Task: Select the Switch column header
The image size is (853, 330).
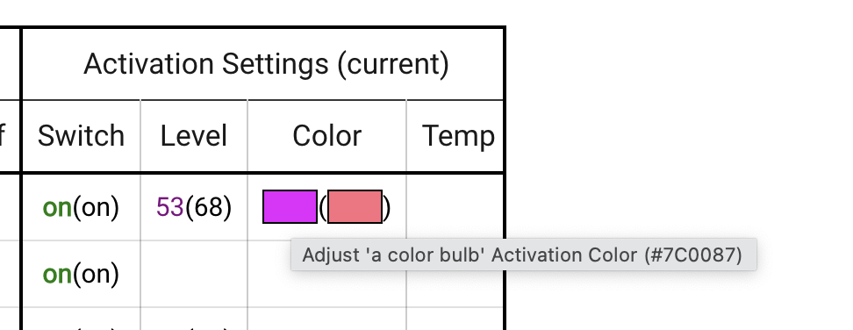Action: (81, 136)
